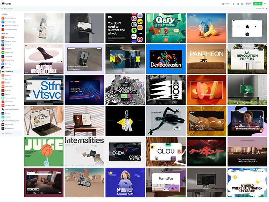Open the Popular sort dropdown
The width and height of the screenshot is (269, 202).
(261, 8)
